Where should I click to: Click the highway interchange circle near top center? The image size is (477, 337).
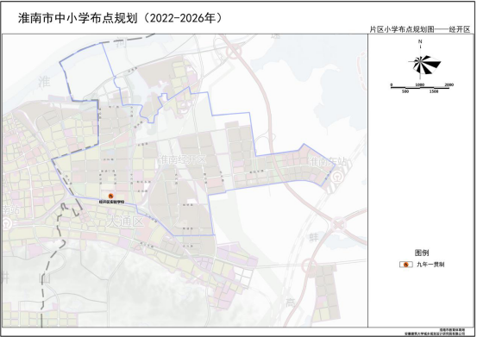pyautogui.click(x=234, y=52)
